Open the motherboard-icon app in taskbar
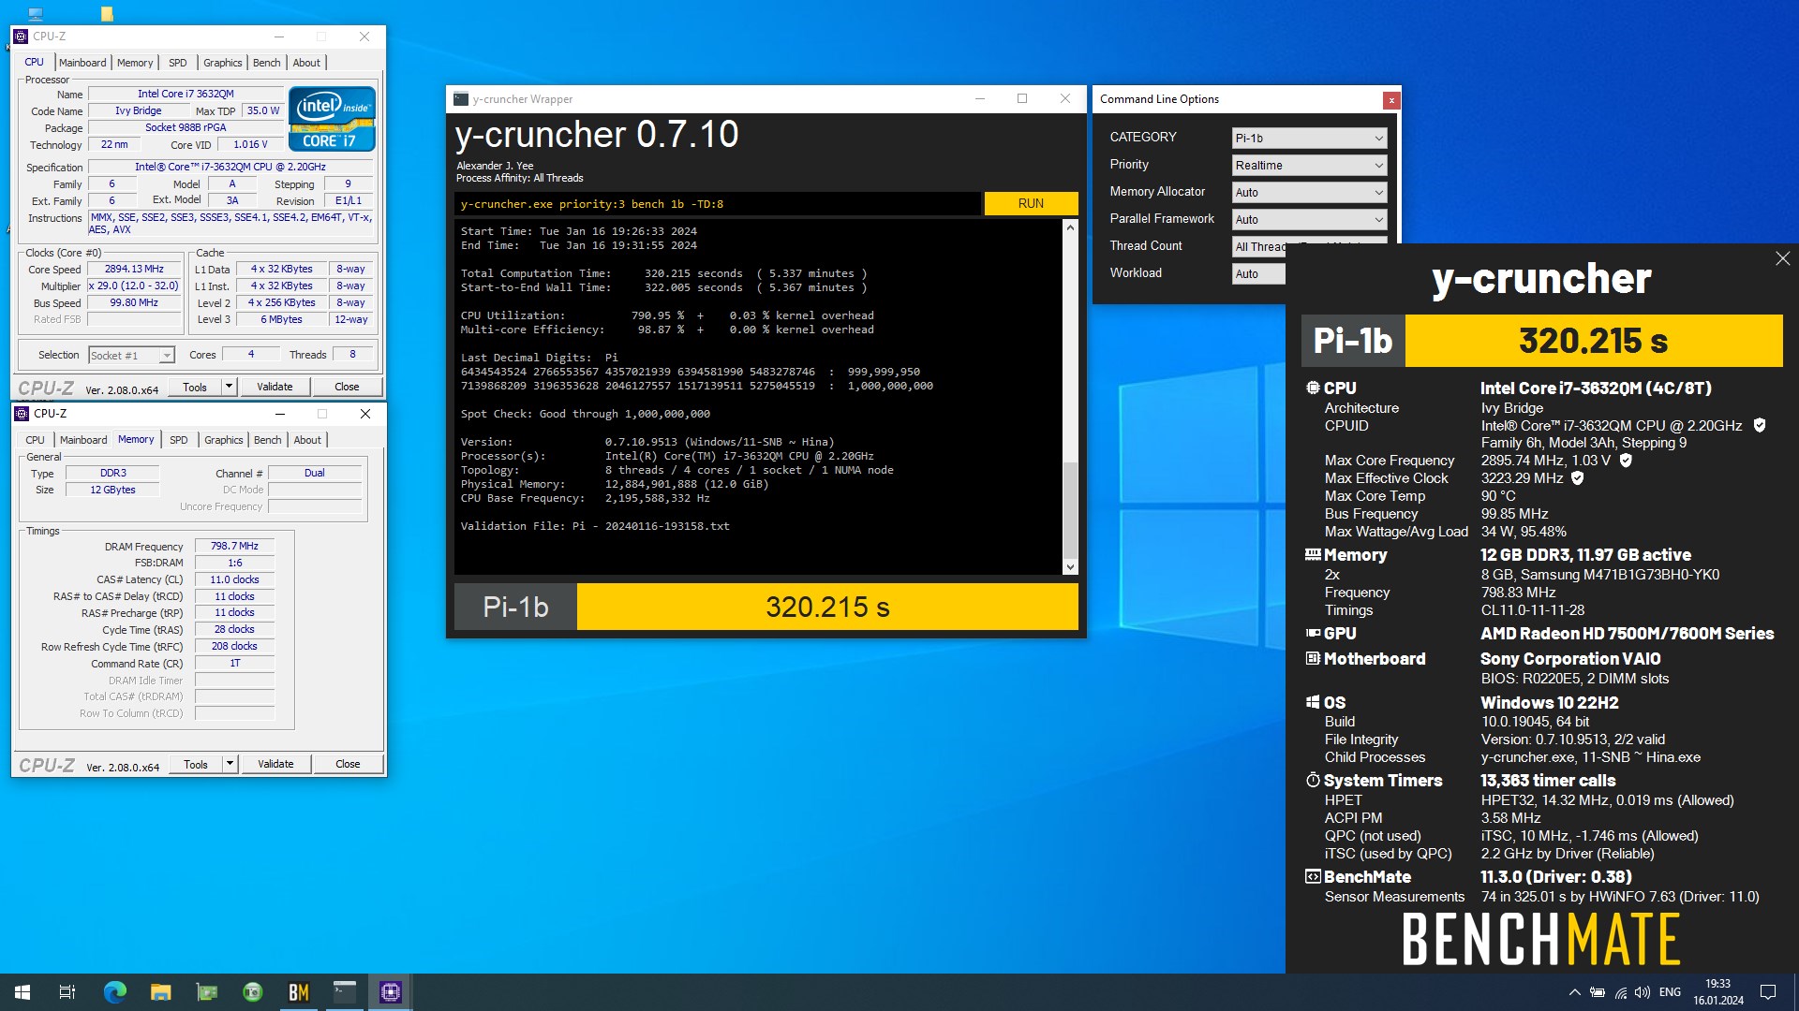The width and height of the screenshot is (1799, 1011). tap(207, 992)
